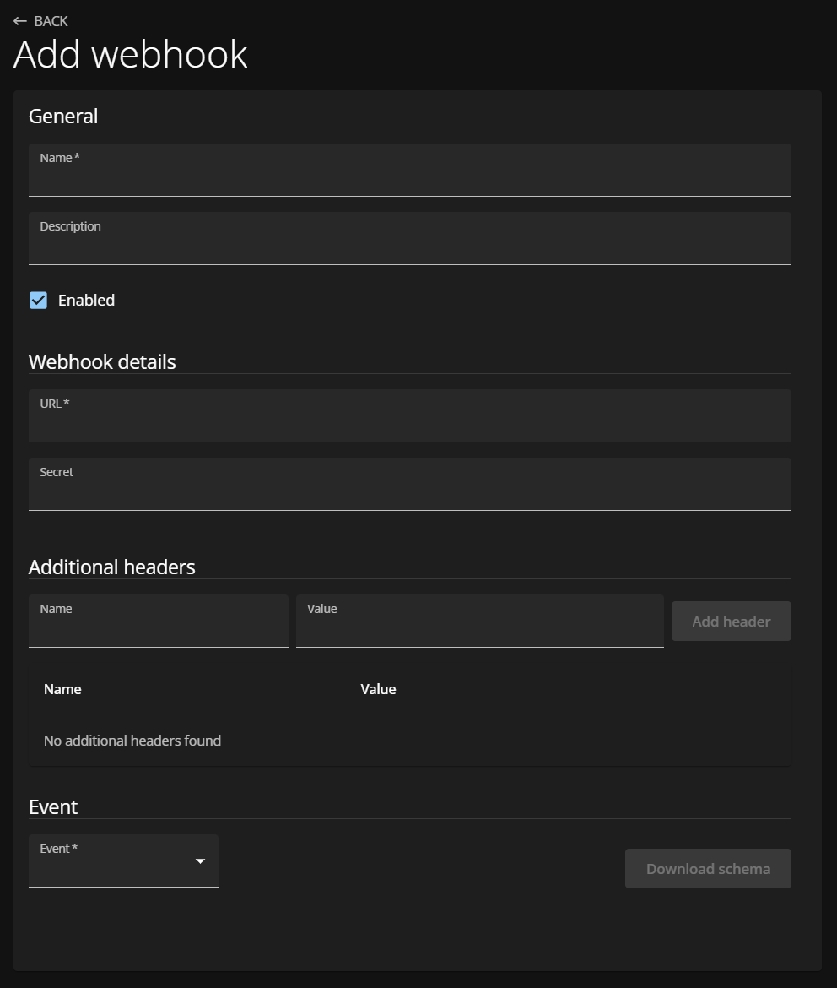This screenshot has height=988, width=837.
Task: Open the Event dropdown
Action: coord(123,860)
